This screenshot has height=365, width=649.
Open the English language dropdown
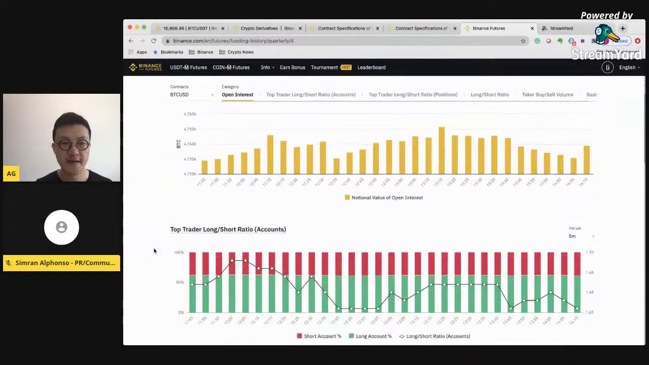629,67
